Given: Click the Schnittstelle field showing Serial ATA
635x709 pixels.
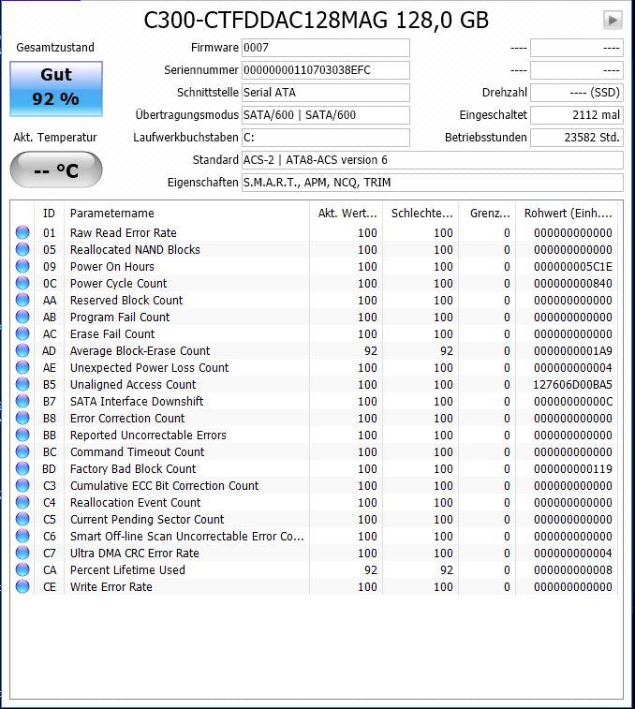Looking at the screenshot, I should tap(326, 92).
